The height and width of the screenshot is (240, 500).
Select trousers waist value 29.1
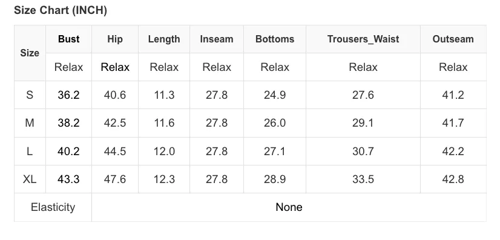(x=363, y=123)
